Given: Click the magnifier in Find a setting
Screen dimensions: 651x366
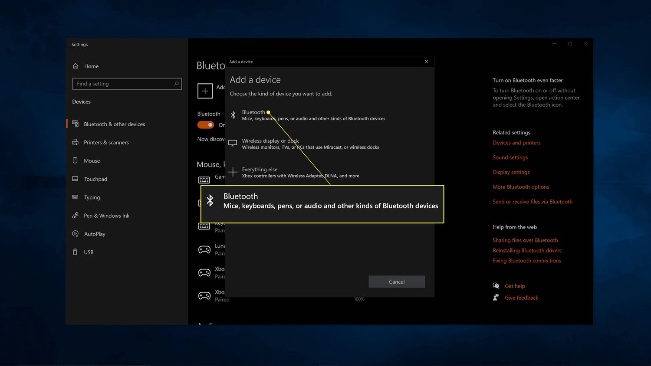Looking at the screenshot, I should click(x=176, y=84).
